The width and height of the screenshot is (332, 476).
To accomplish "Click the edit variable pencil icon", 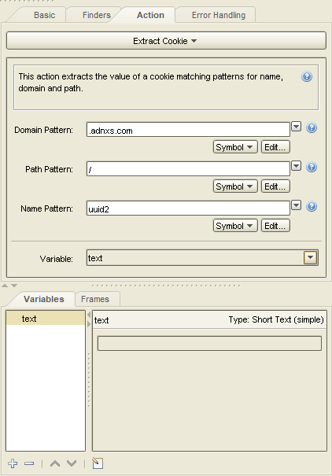I will (x=98, y=463).
